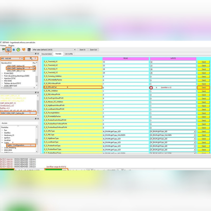
Task: Click the ECU scan magnifier icon button
Action: (31, 58)
